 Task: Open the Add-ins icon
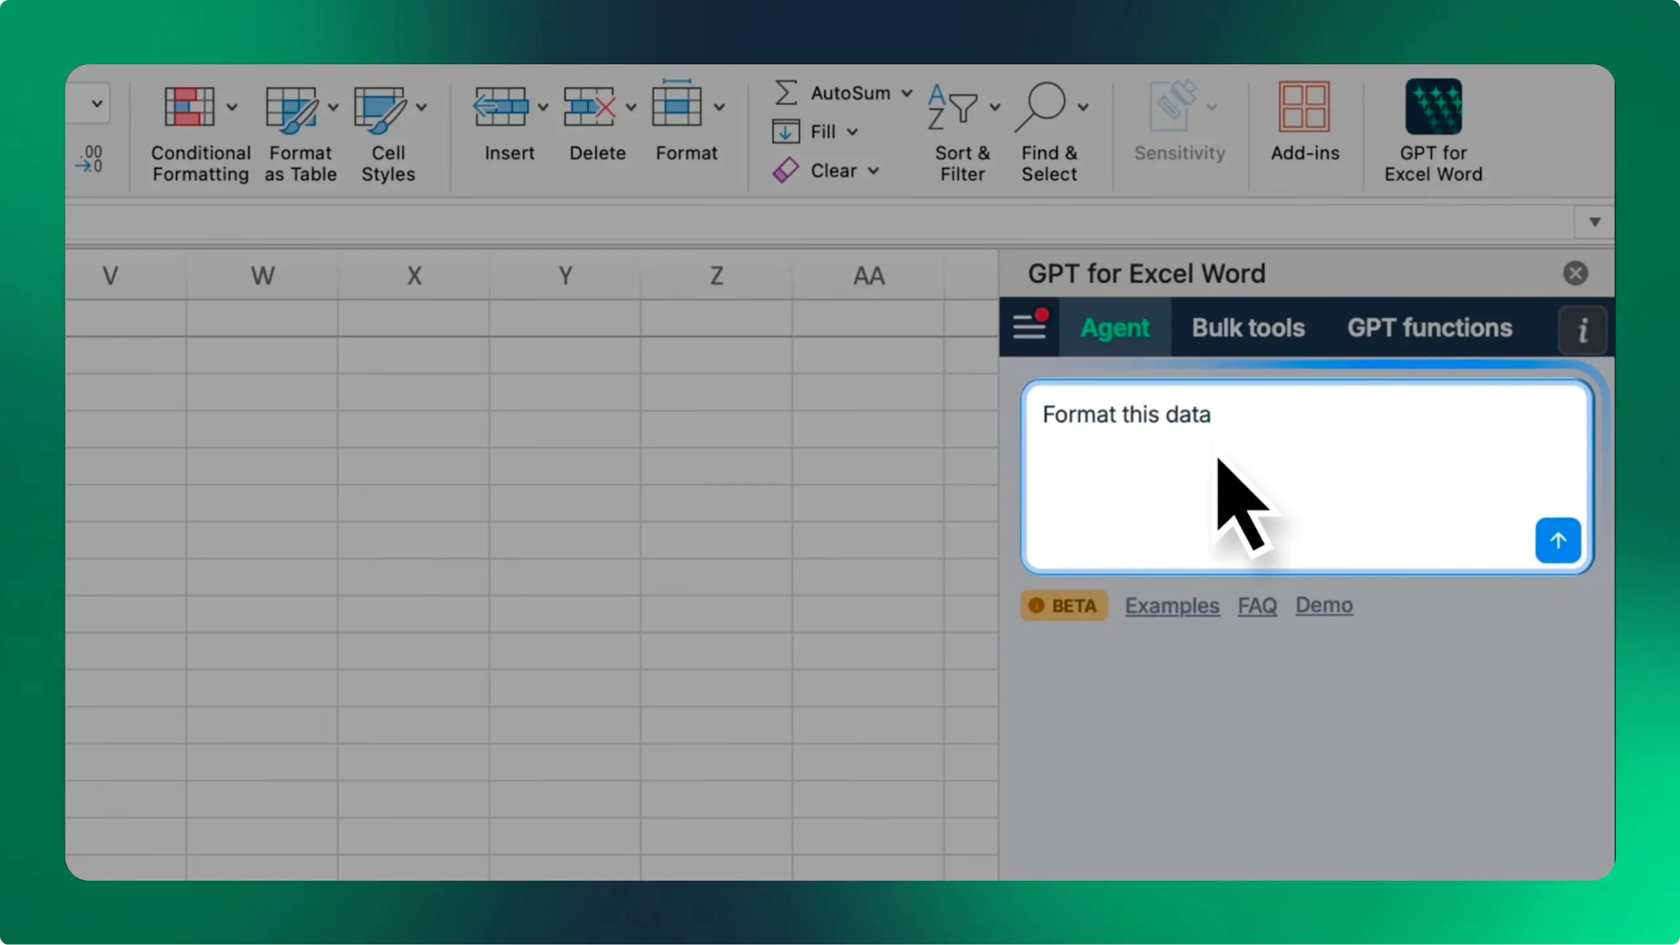(1304, 106)
